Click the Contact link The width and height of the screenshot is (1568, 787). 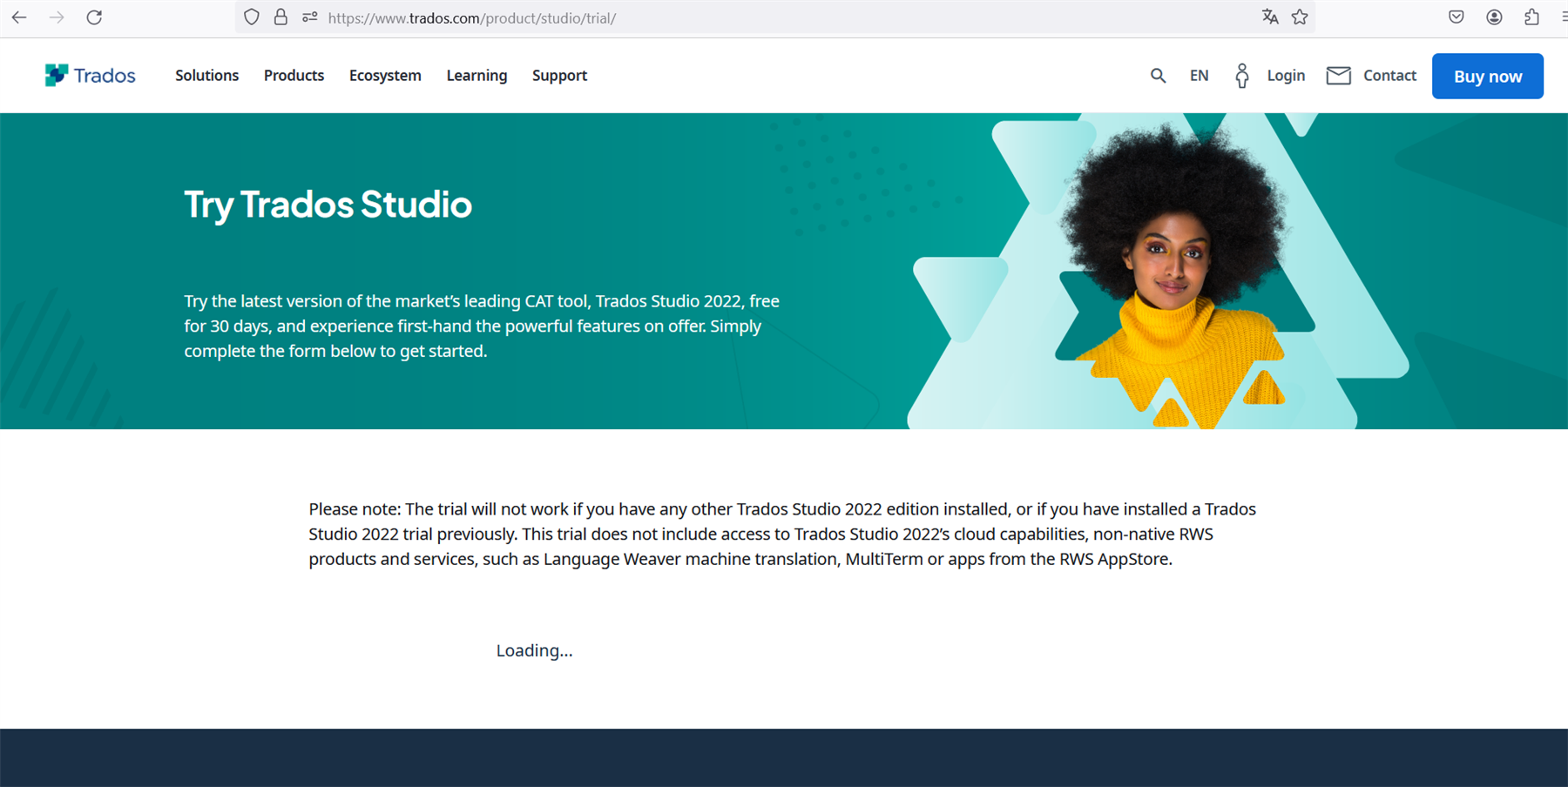(x=1389, y=76)
